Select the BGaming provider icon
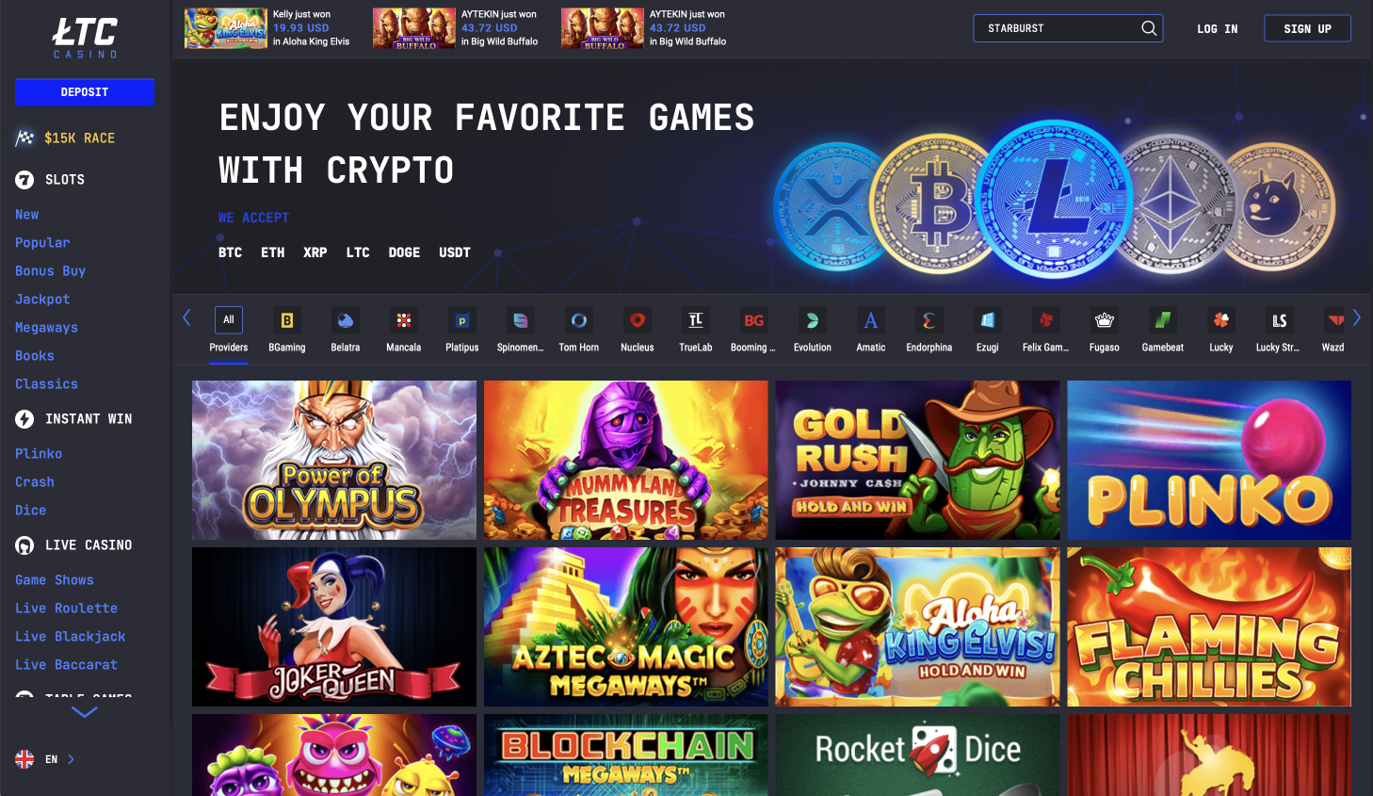 287,320
